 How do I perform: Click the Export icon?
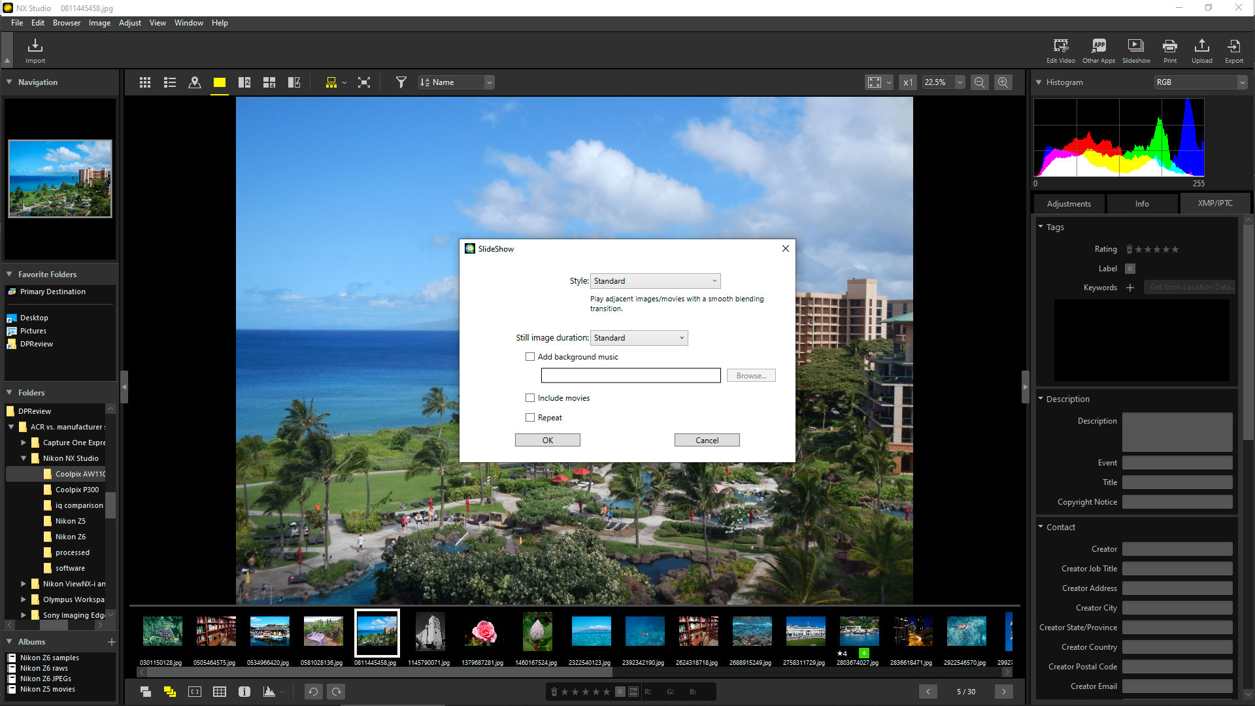pos(1234,50)
